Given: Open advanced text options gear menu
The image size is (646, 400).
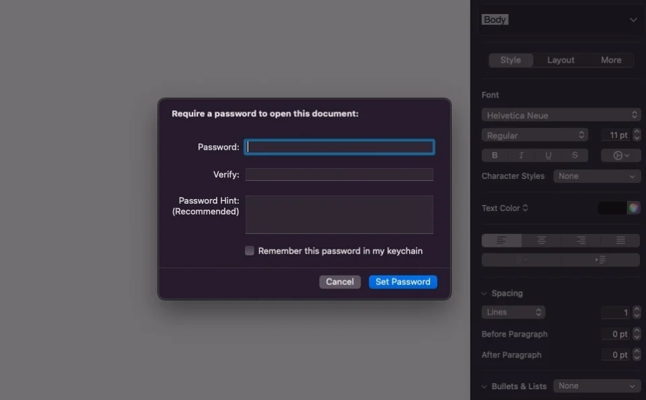Looking at the screenshot, I should click(x=621, y=155).
